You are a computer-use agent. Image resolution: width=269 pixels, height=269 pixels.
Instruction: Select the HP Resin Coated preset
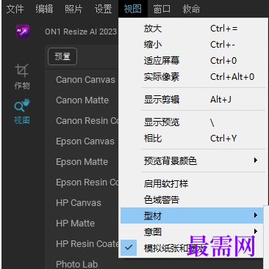[x=87, y=244]
